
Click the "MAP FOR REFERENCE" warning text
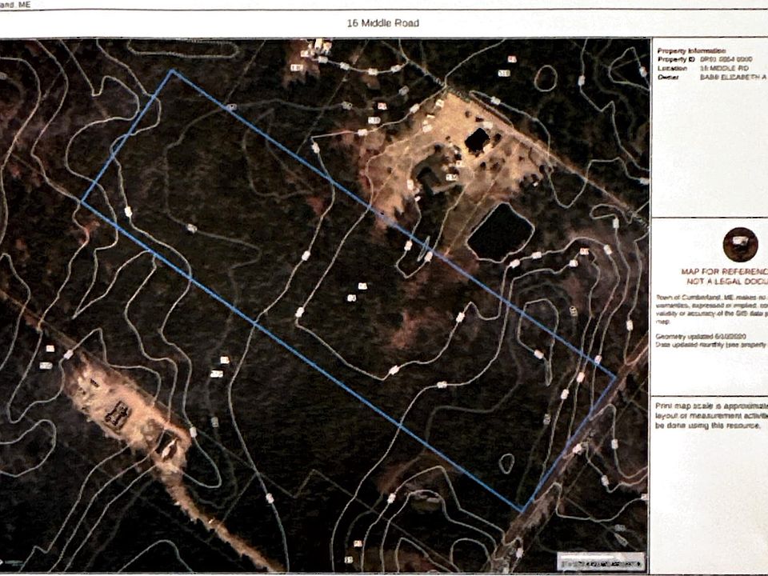724,276
